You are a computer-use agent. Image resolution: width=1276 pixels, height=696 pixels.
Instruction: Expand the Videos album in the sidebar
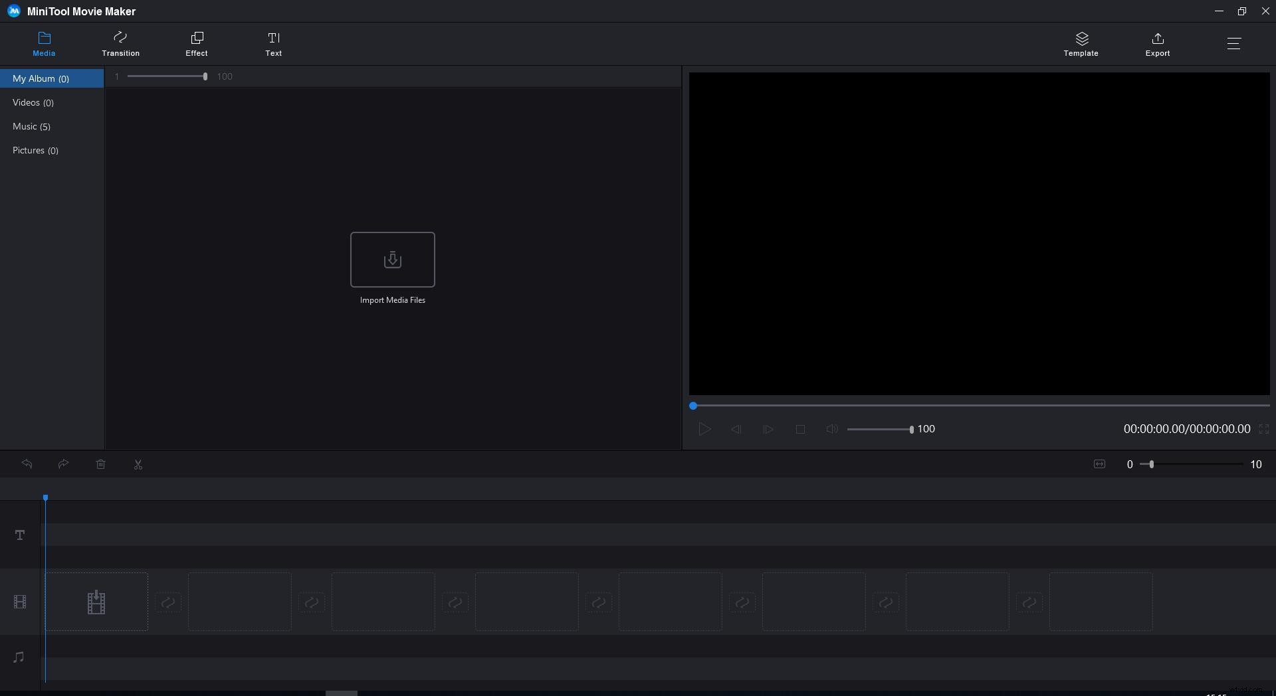pyautogui.click(x=33, y=102)
